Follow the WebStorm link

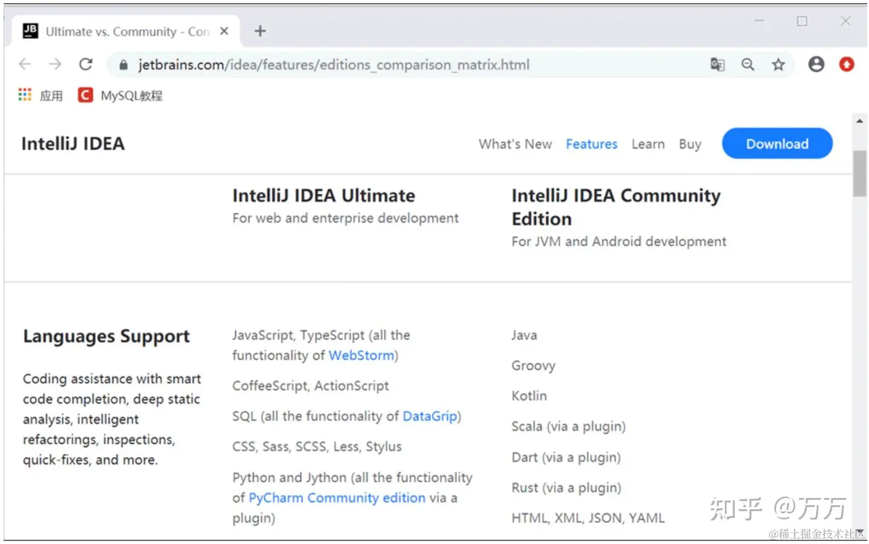pos(361,356)
